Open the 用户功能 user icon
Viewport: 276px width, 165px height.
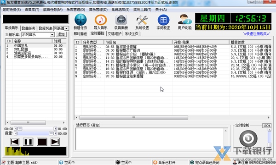click(x=184, y=19)
